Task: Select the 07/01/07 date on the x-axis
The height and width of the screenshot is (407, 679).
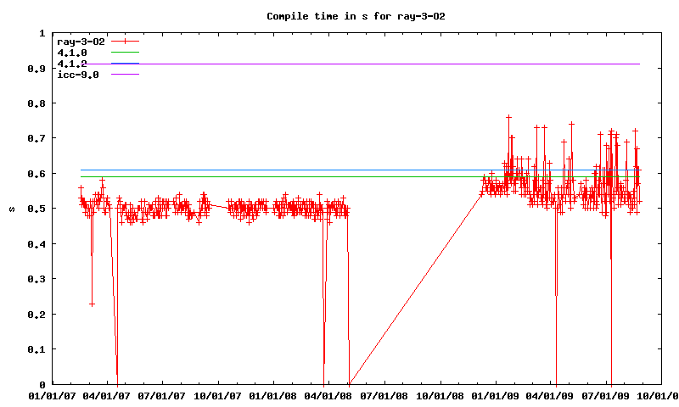Action: pyautogui.click(x=162, y=395)
